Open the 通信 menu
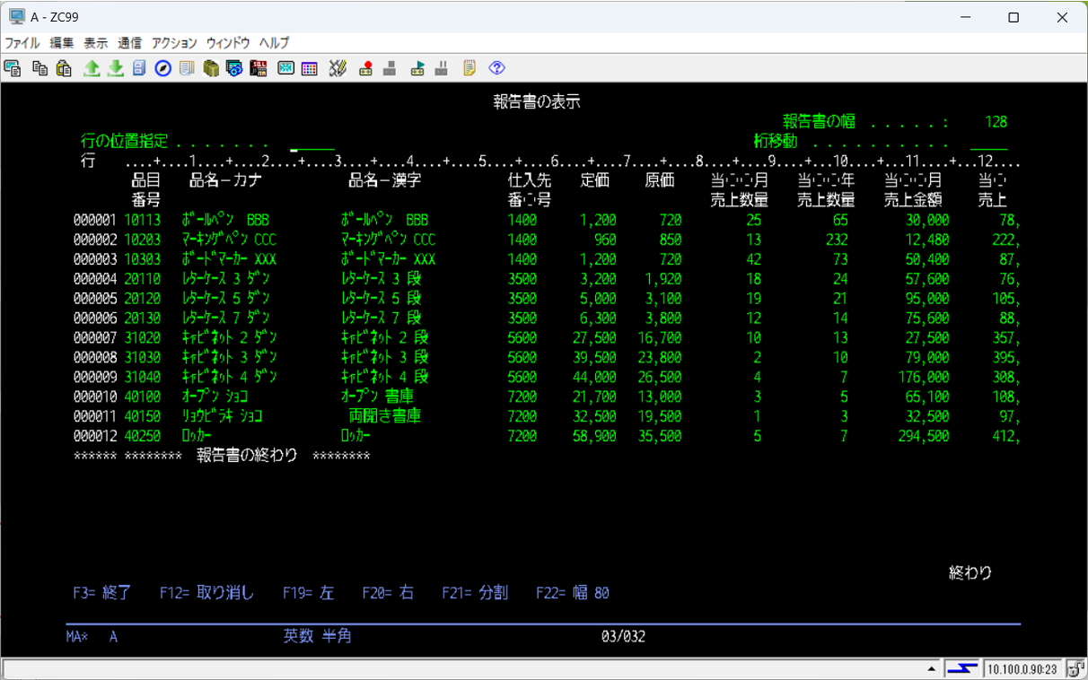1088x680 pixels. coord(129,43)
